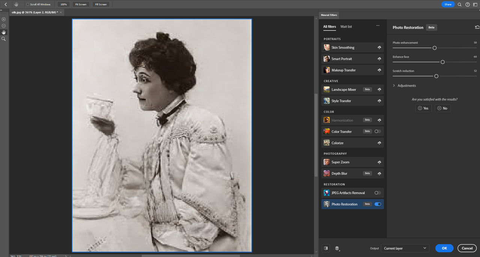Reset Photo Restoration parameters with undo arrow
480x257 pixels.
(x=477, y=27)
